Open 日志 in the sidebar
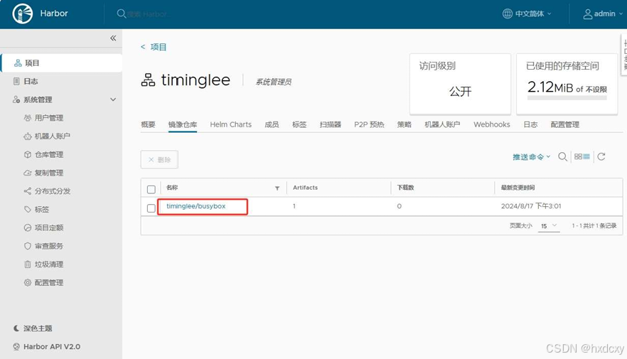Viewport: 627px width, 359px height. tap(31, 81)
